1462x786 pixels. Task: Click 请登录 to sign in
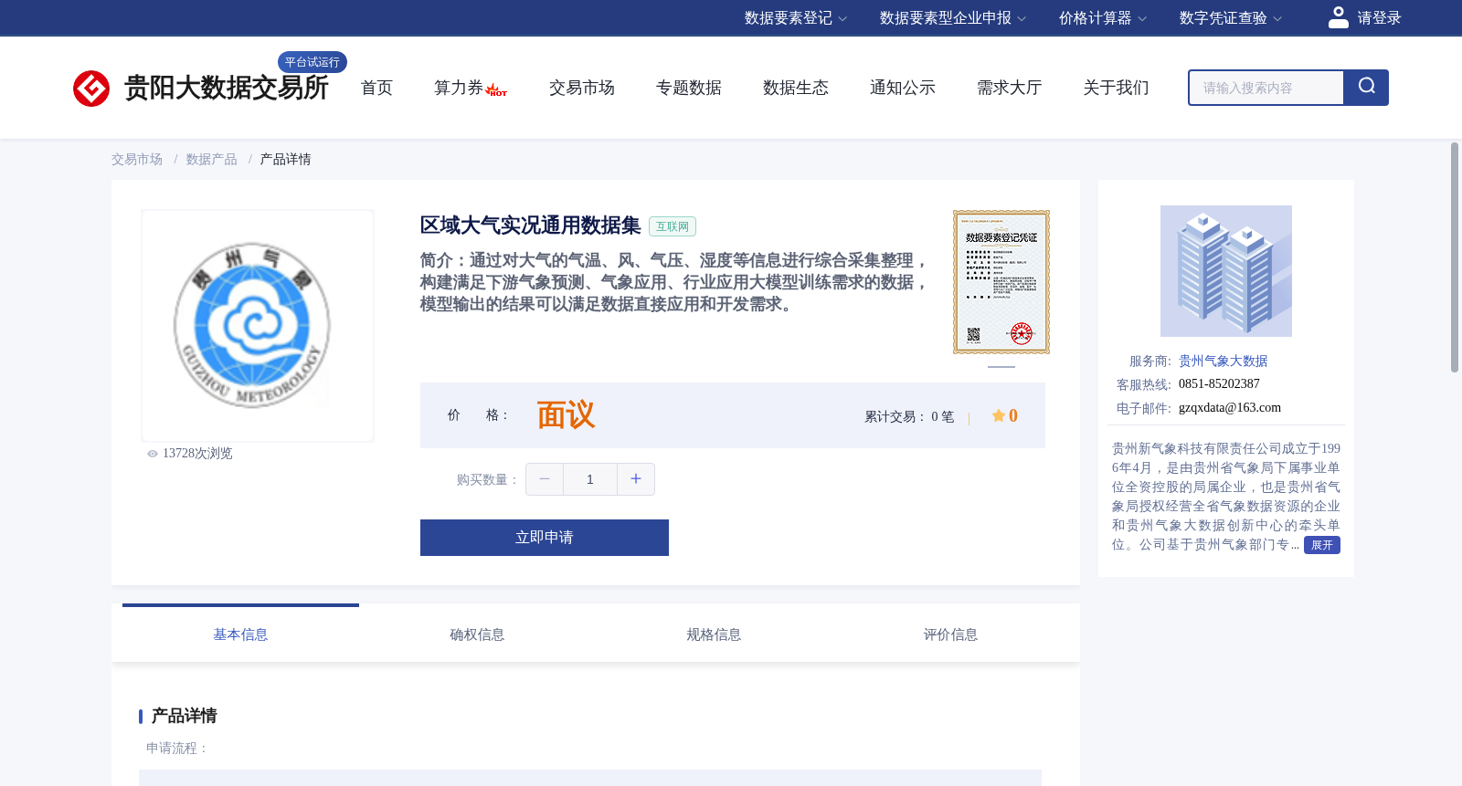click(1379, 18)
